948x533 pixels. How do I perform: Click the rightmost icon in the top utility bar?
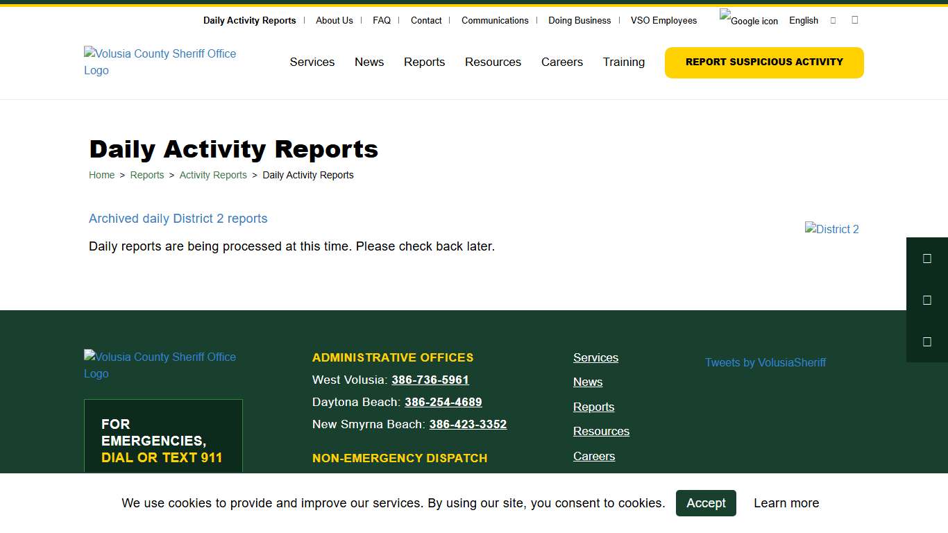854,20
